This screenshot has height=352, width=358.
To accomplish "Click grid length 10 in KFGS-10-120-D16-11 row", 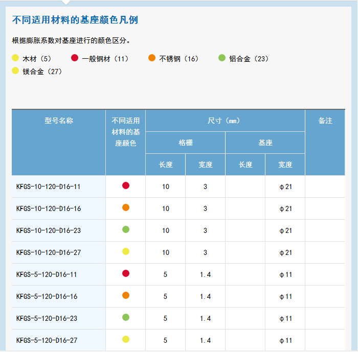I will coord(166,187).
